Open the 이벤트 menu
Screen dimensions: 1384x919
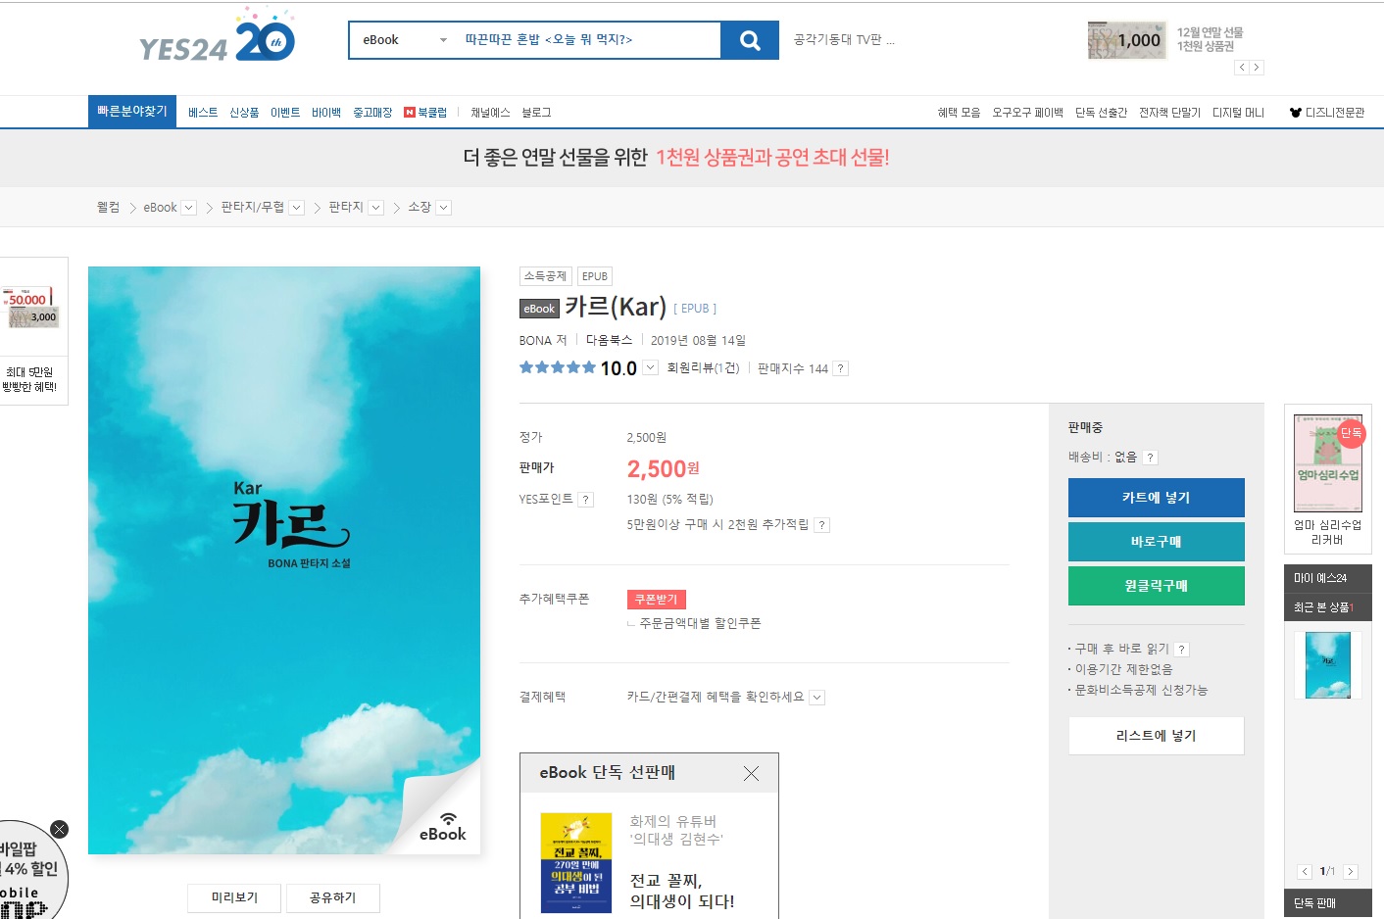(285, 113)
